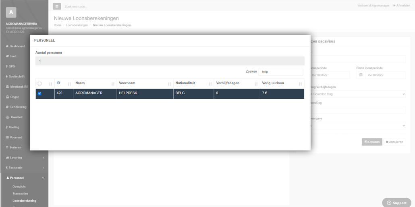This screenshot has width=415, height=207.
Task: Open Transacties under Personeel
Action: [21, 194]
